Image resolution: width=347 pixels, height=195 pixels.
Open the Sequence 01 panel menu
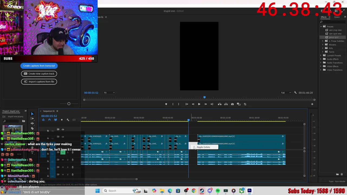point(57,111)
